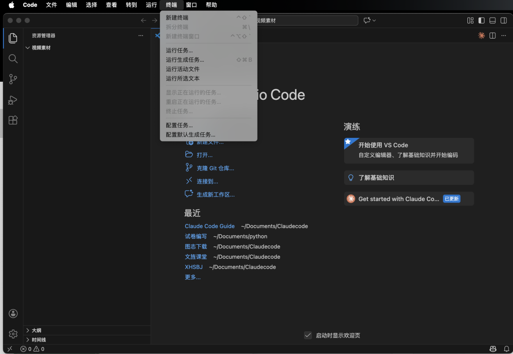This screenshot has width=513, height=354.
Task: Open the Search view icon
Action: click(13, 59)
